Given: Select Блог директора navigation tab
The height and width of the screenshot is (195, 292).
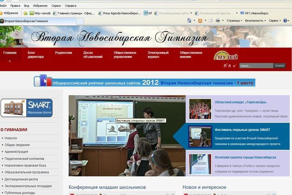Looking at the screenshot, I should (36, 55).
